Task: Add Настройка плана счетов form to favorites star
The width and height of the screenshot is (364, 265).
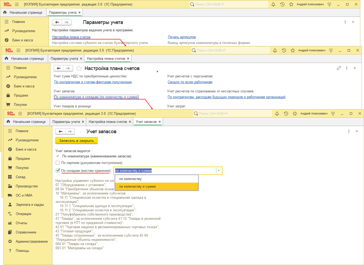Action: point(79,68)
